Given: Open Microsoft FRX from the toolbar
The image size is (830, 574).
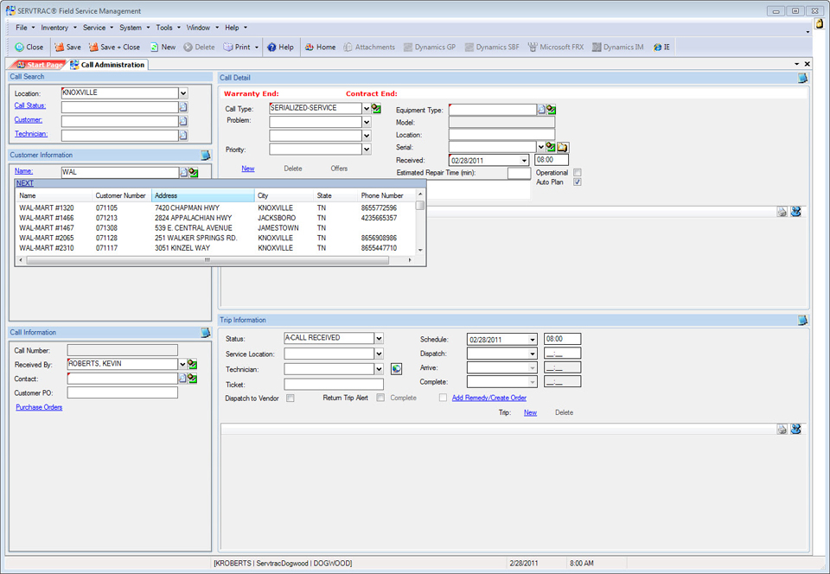Looking at the screenshot, I should [x=556, y=47].
